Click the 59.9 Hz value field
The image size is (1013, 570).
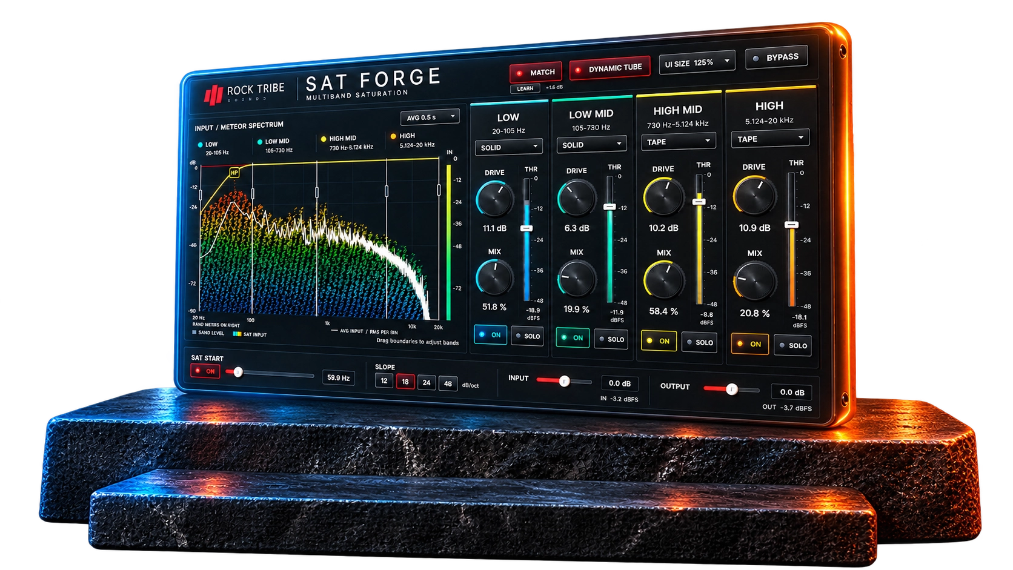(x=338, y=377)
